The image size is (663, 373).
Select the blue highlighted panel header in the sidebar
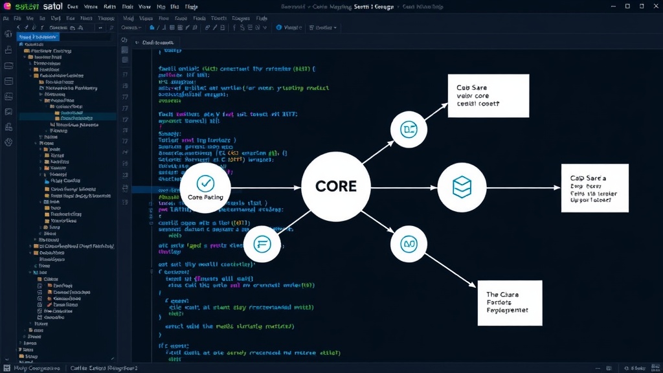coord(38,37)
